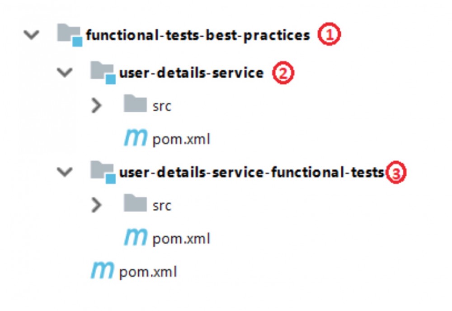Click the user-details-service module folder icon
Screen dimensions: 452x311
click(x=103, y=72)
